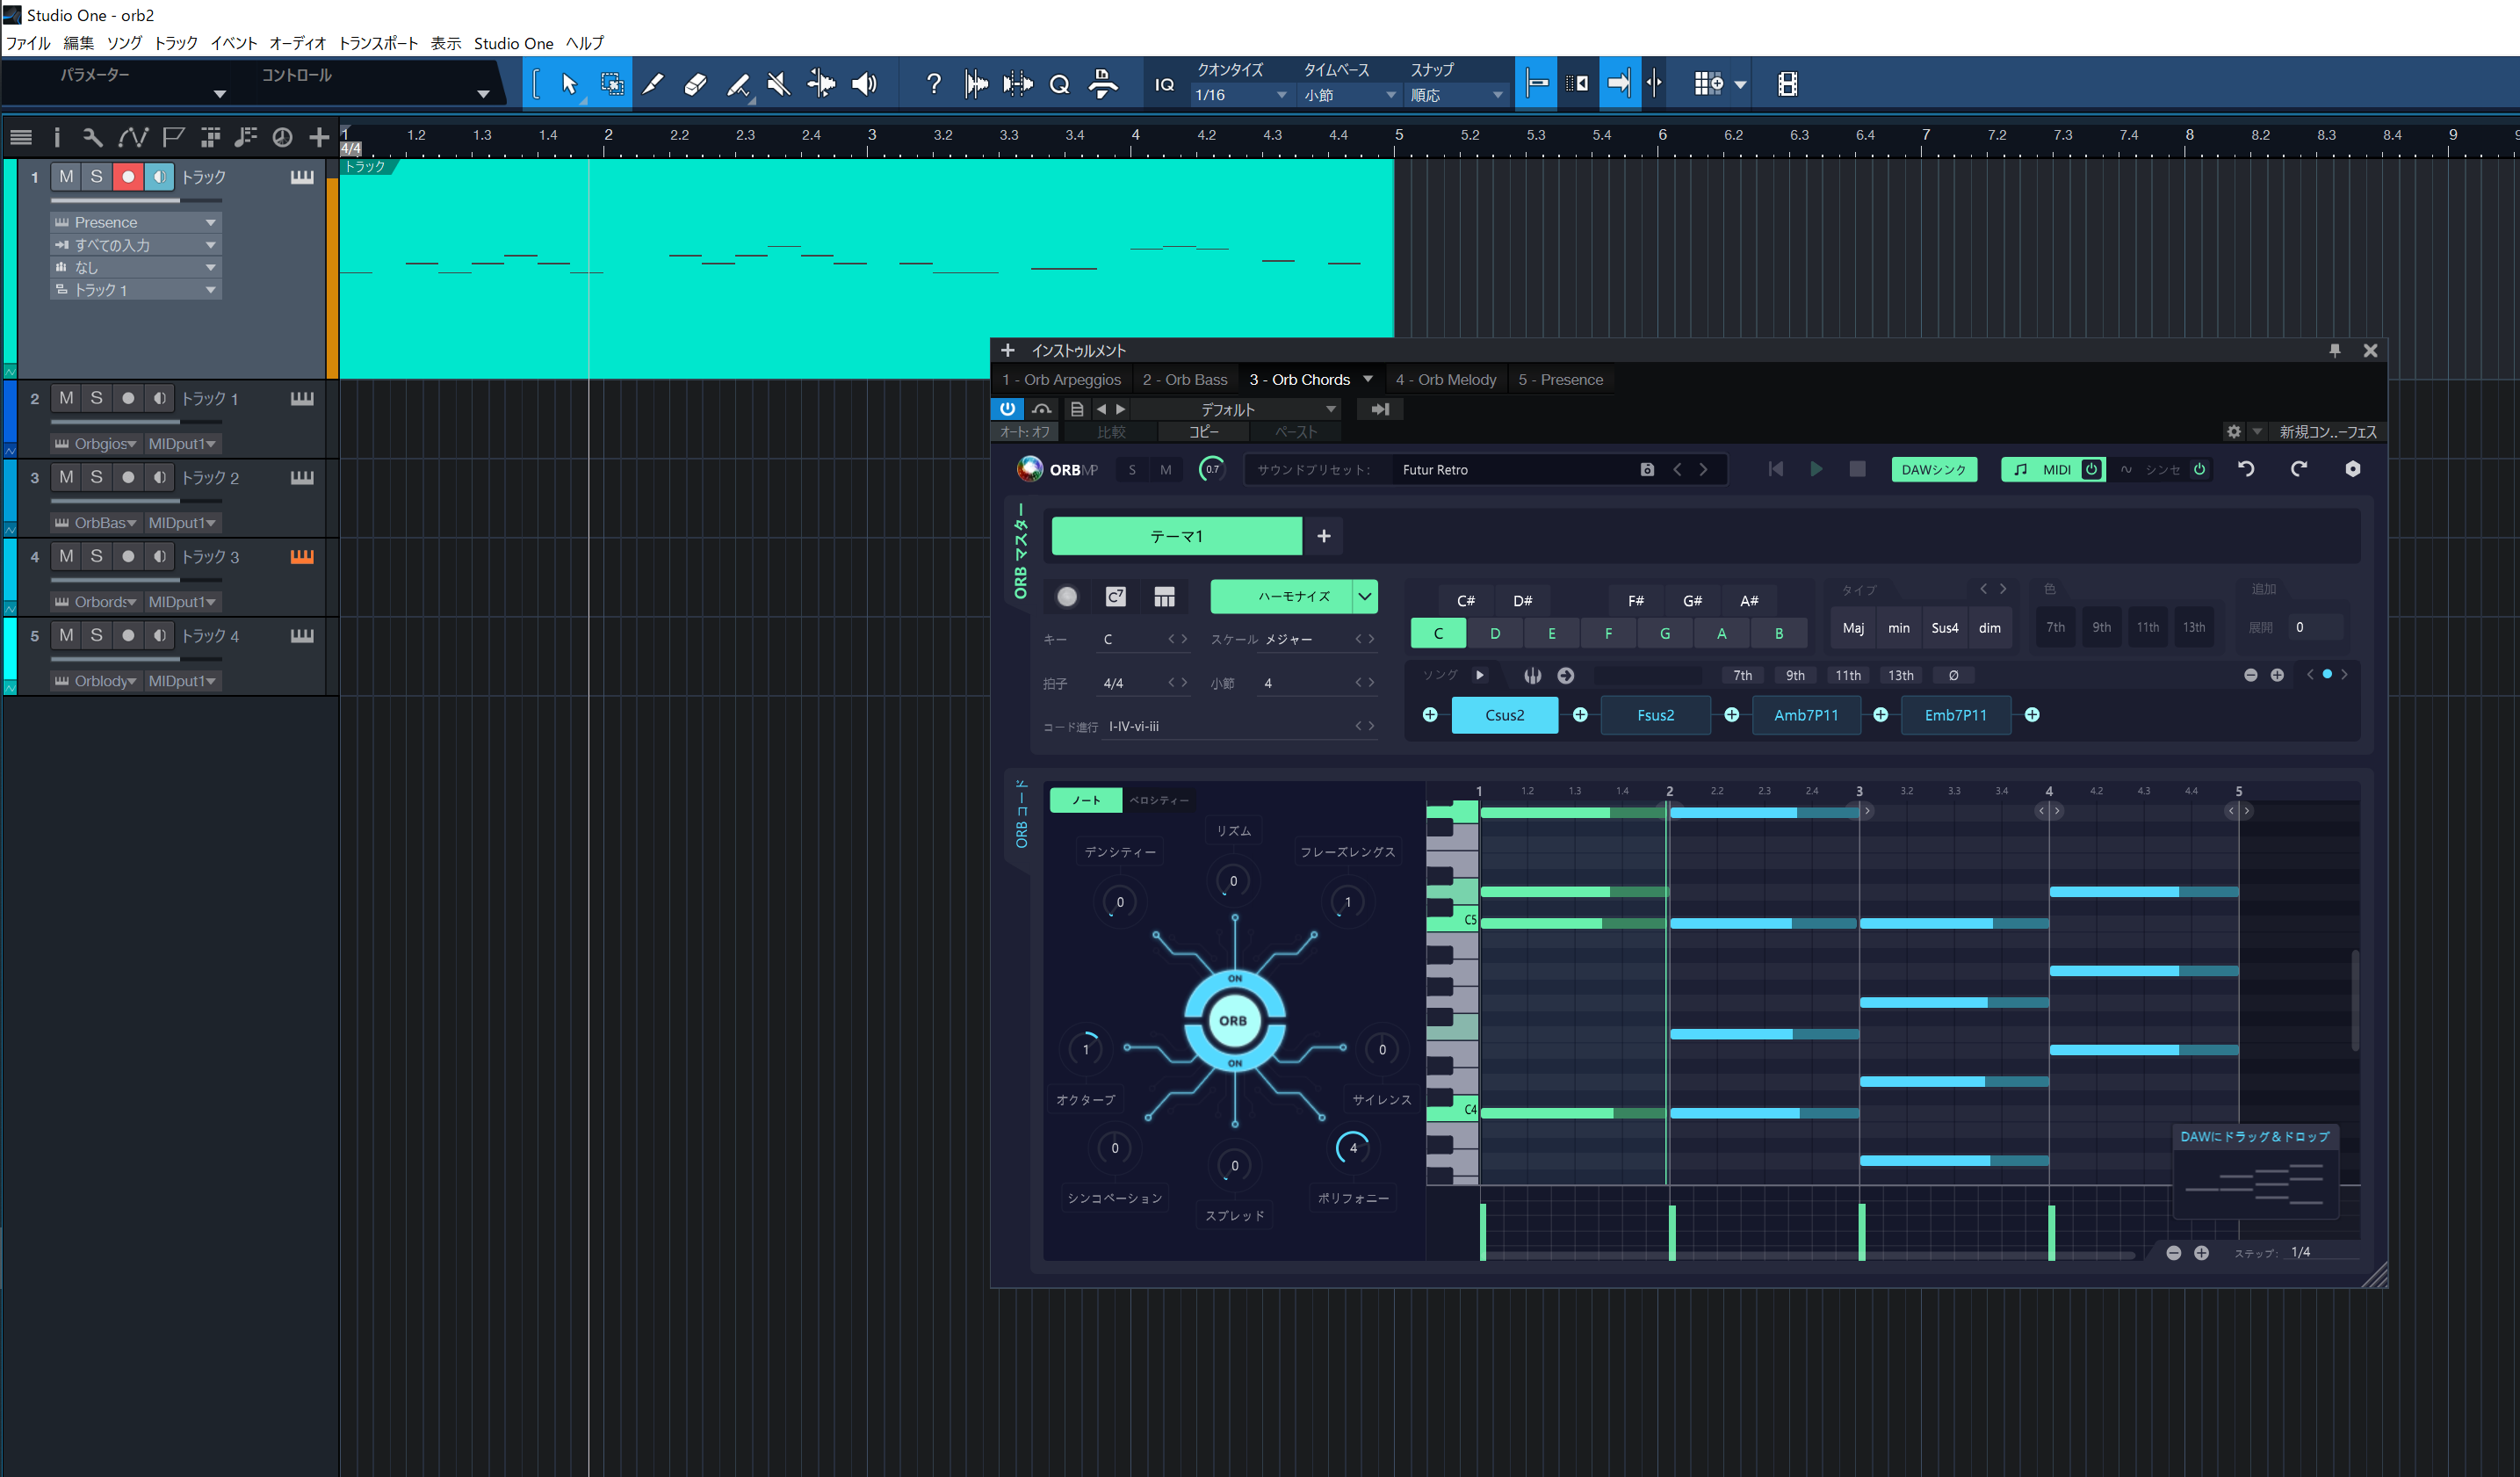Open Orb Chords tab dropdown arrow
2520x1477 pixels.
point(1368,379)
